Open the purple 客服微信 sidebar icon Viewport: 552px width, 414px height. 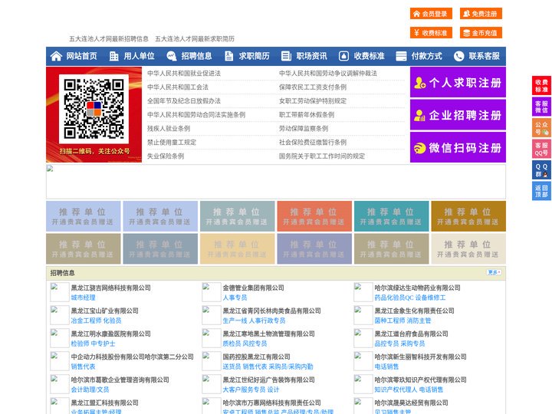(x=541, y=107)
